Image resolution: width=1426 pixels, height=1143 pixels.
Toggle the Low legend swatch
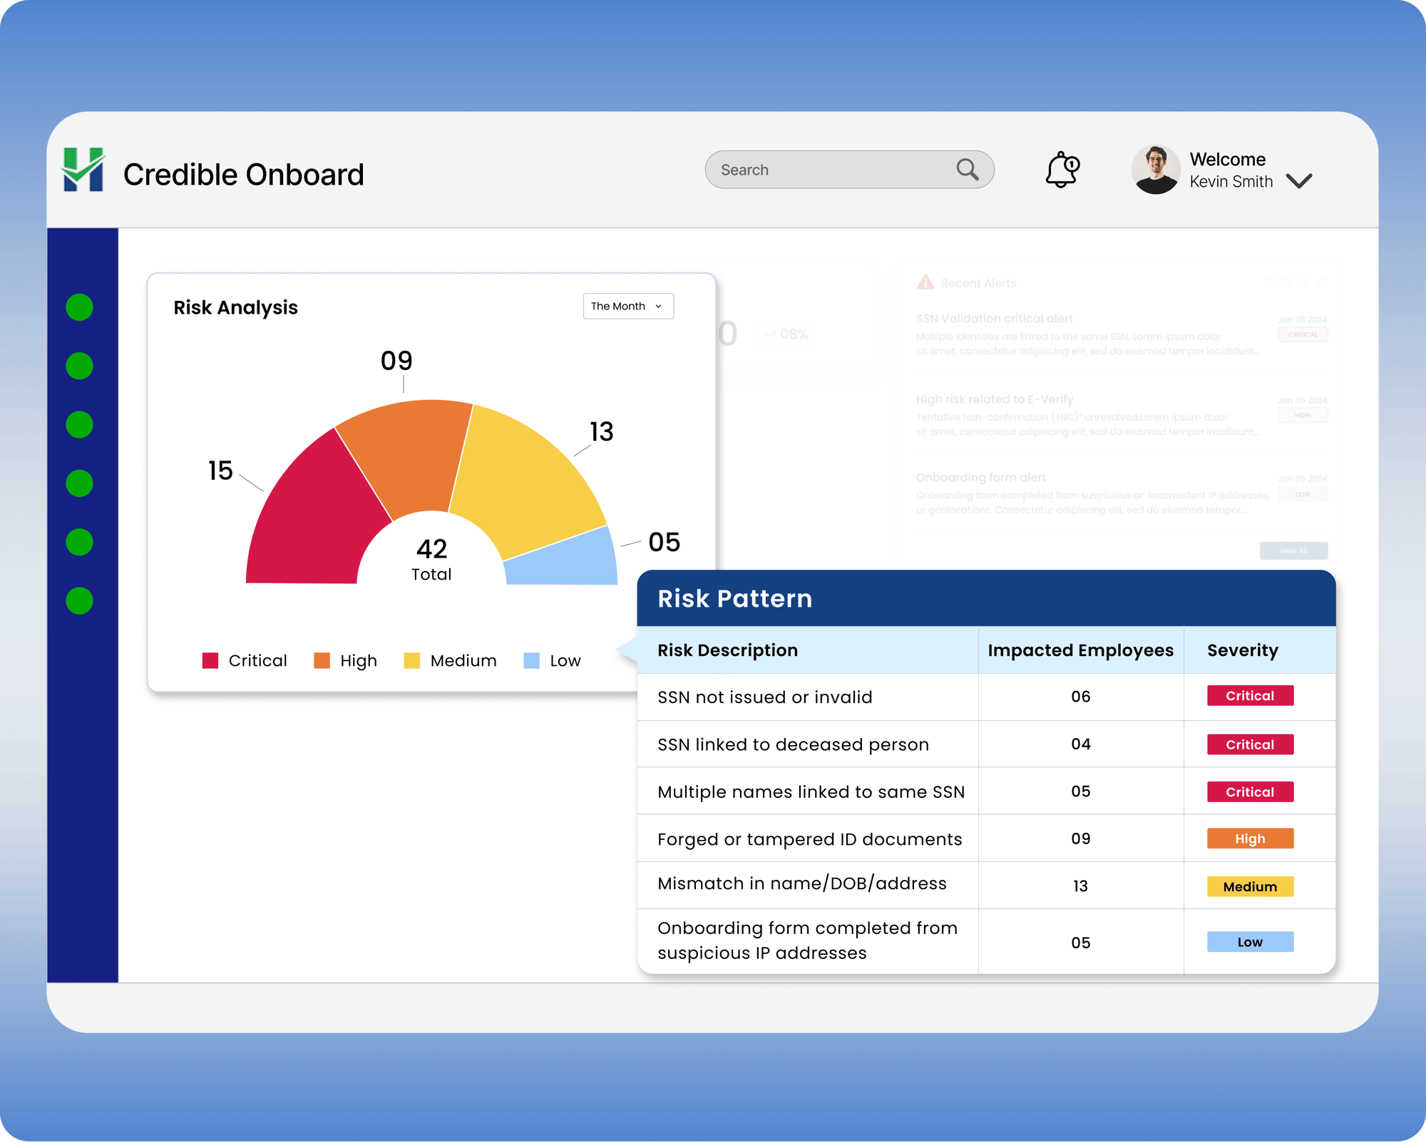coord(531,661)
